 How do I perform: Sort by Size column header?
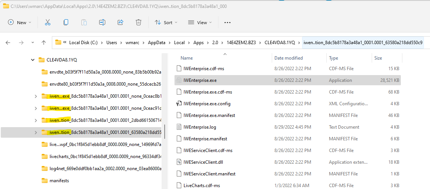pos(378,58)
